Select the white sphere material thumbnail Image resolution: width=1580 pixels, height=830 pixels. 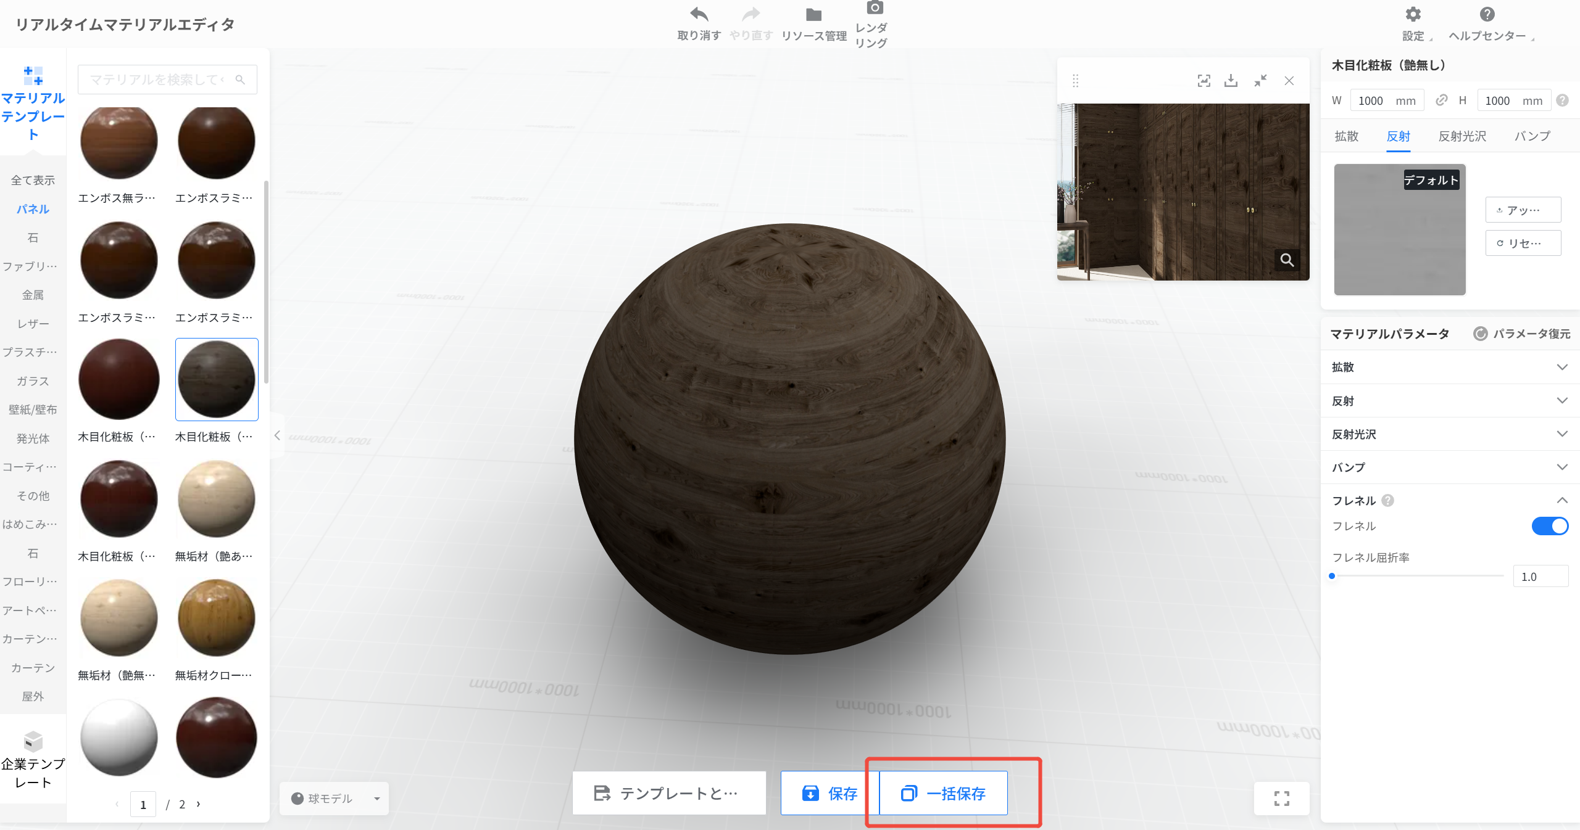[x=119, y=738]
